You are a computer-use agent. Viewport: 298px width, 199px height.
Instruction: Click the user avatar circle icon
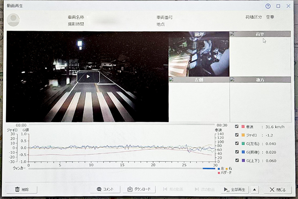coord(14,20)
